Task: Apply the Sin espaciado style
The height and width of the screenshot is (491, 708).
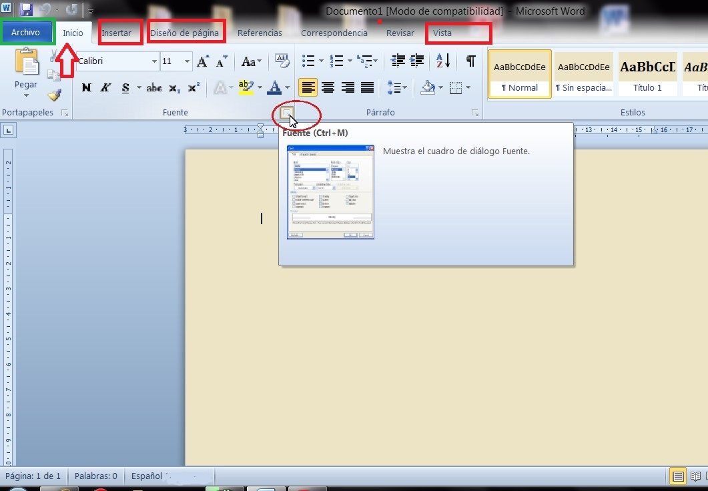Action: [x=584, y=75]
